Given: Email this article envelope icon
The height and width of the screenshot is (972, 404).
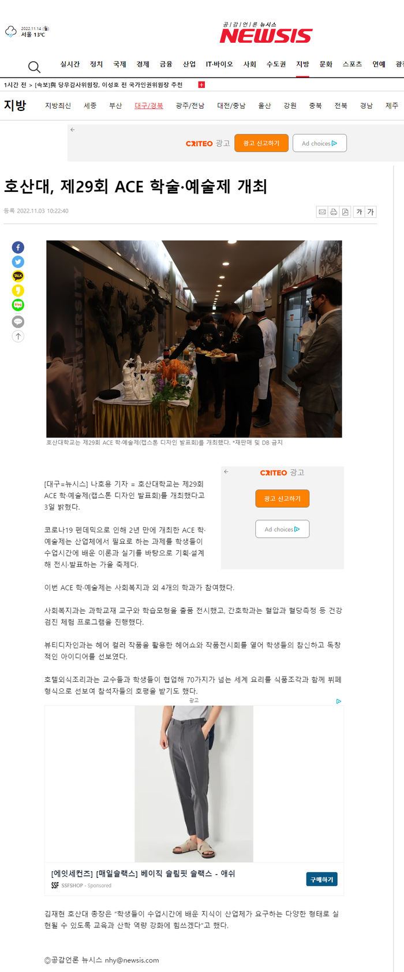Looking at the screenshot, I should [322, 212].
